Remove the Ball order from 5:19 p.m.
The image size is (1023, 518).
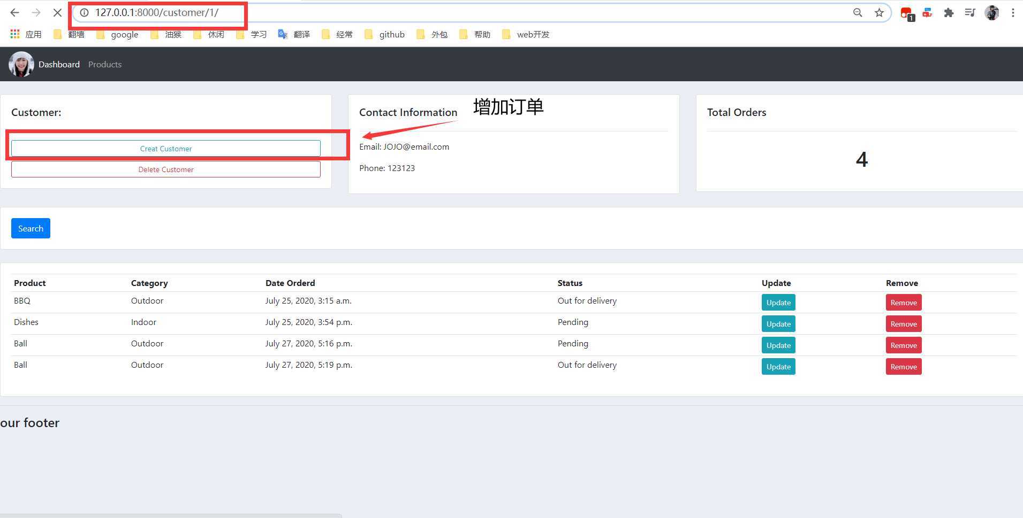904,367
